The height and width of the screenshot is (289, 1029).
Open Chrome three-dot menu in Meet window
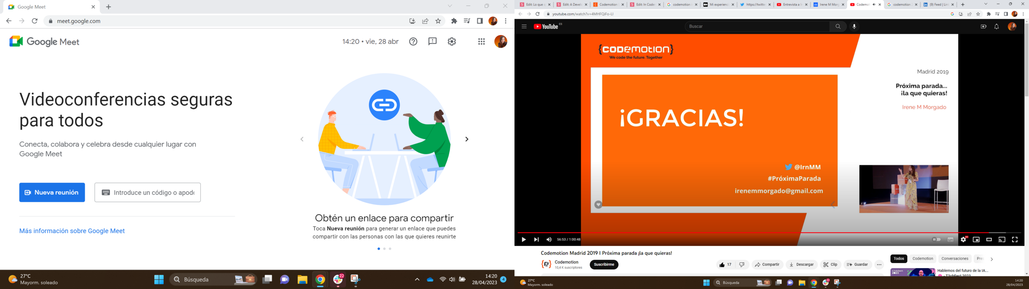tap(505, 21)
